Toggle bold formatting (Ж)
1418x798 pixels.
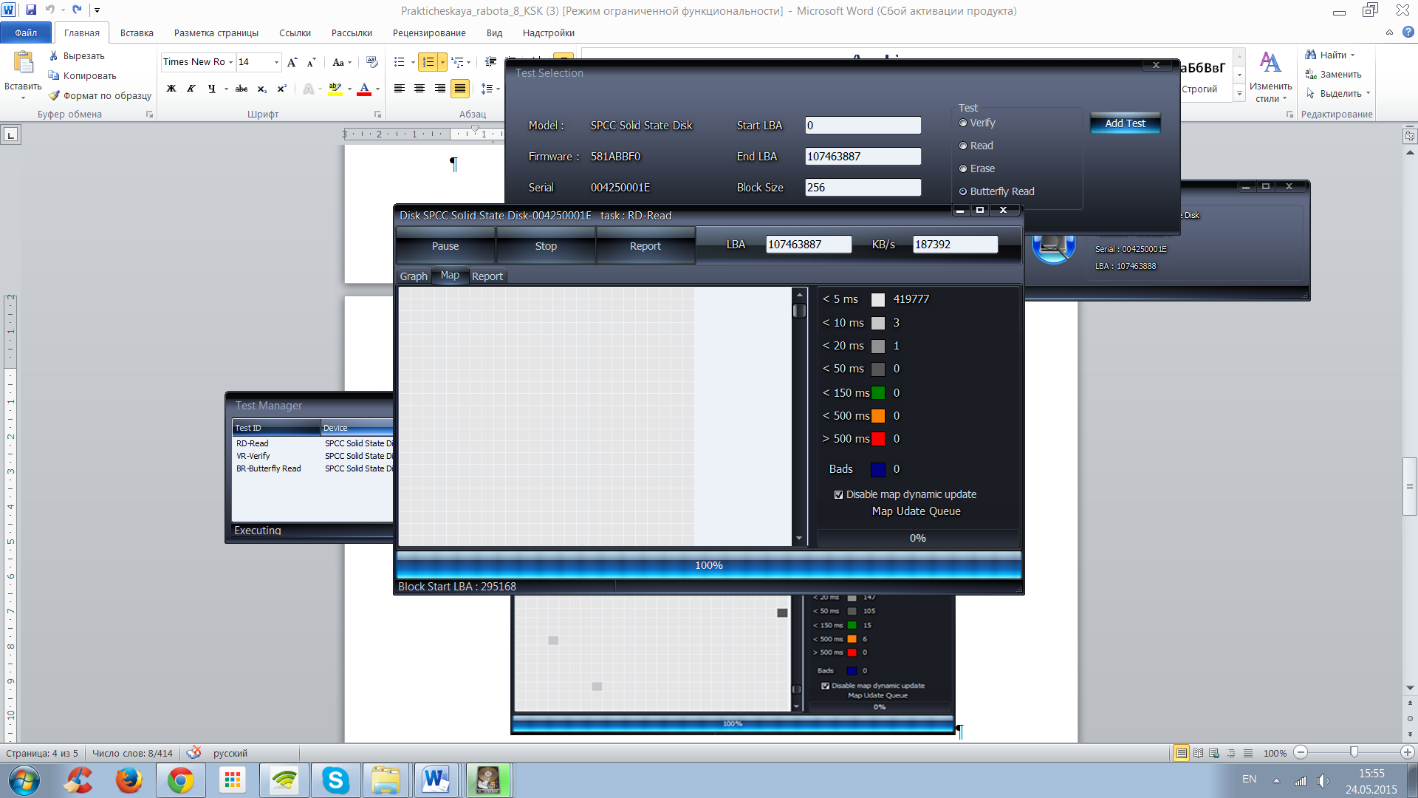click(171, 89)
